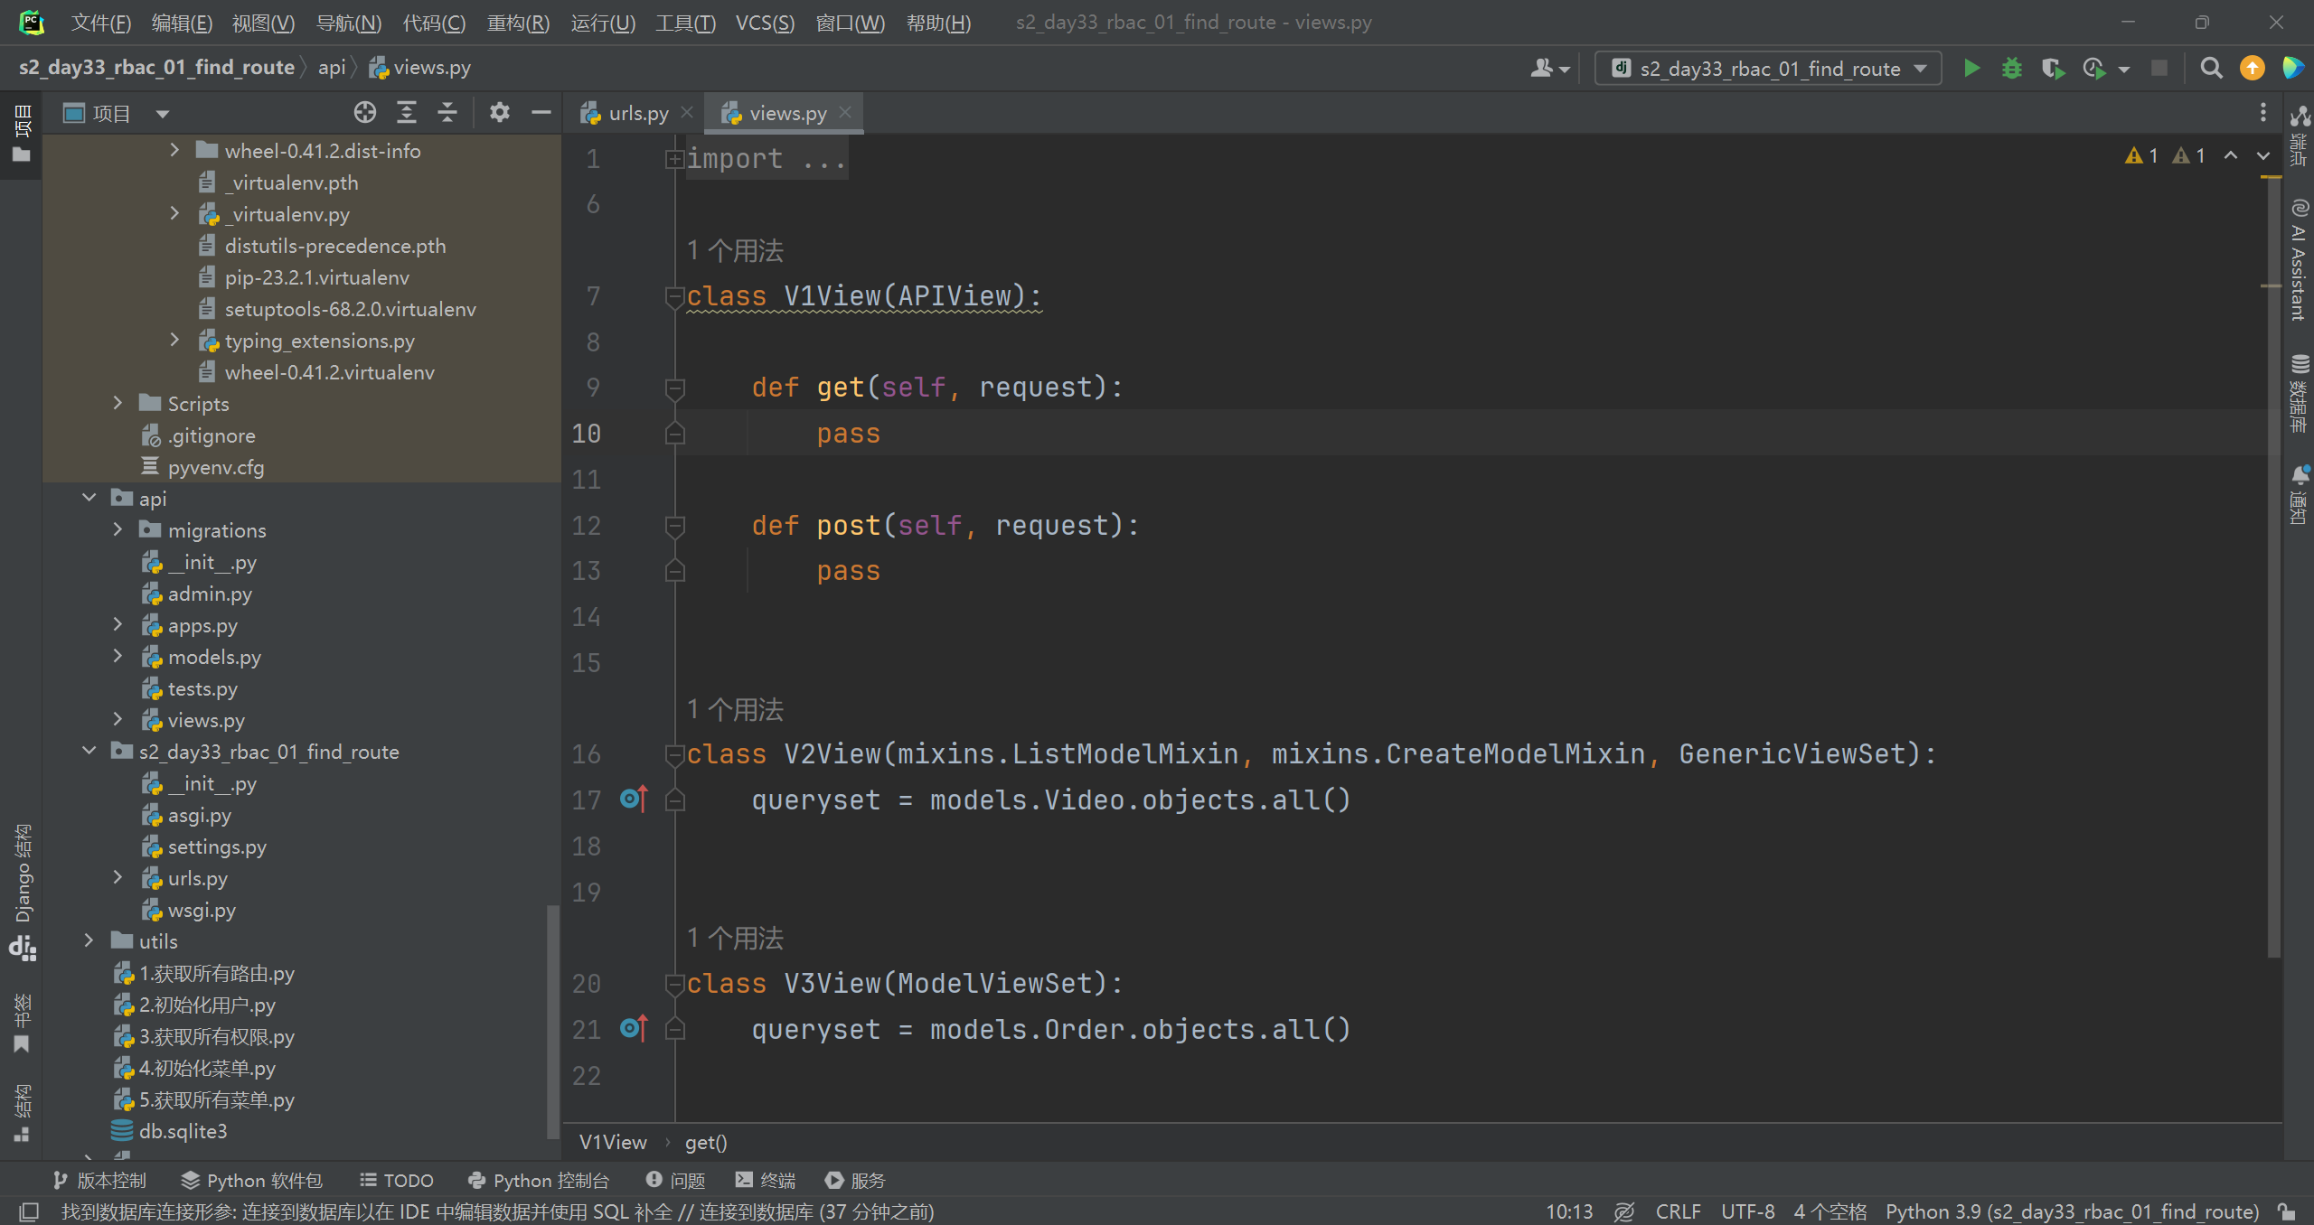Collapse the api folder
Viewport: 2314px width, 1225px height.
coord(89,498)
